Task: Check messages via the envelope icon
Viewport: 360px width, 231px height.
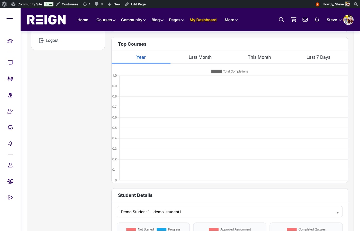Action: click(305, 20)
